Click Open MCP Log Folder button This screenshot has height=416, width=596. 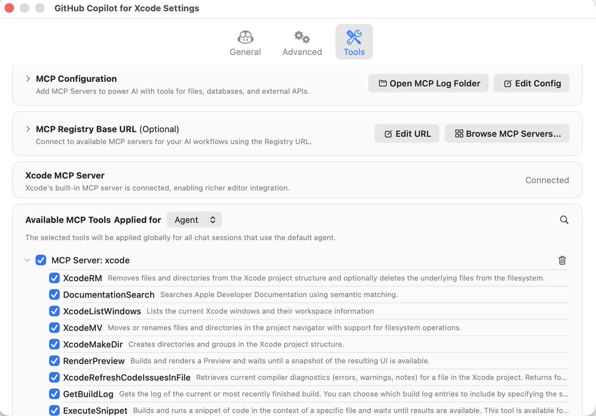(x=429, y=83)
